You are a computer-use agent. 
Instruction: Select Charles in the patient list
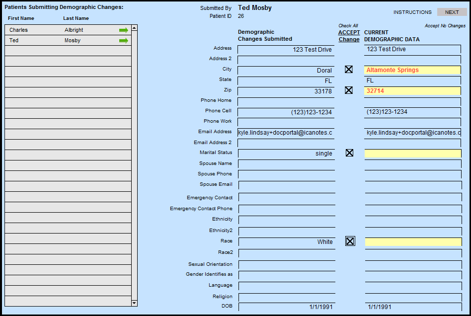click(19, 30)
